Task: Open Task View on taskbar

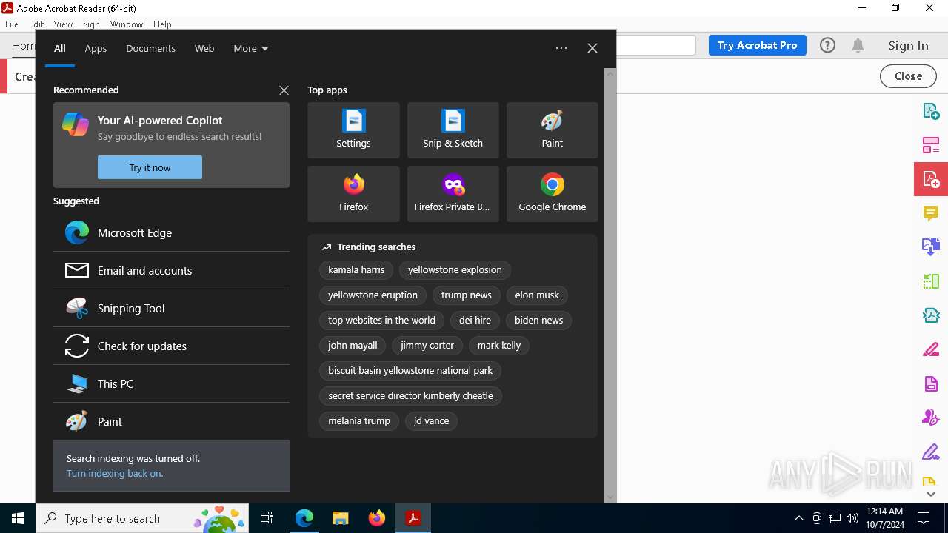Action: click(x=267, y=518)
